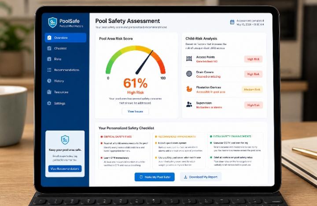Image resolution: width=317 pixels, height=206 pixels.
Task: Click the 61% risk score value
Action: coord(135,83)
